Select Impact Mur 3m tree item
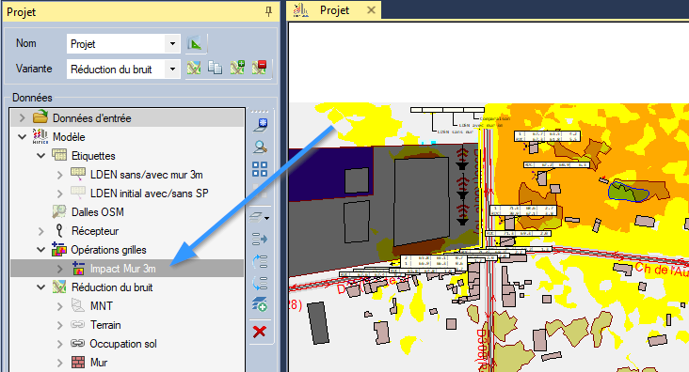This screenshot has height=372, width=689. pos(122,269)
